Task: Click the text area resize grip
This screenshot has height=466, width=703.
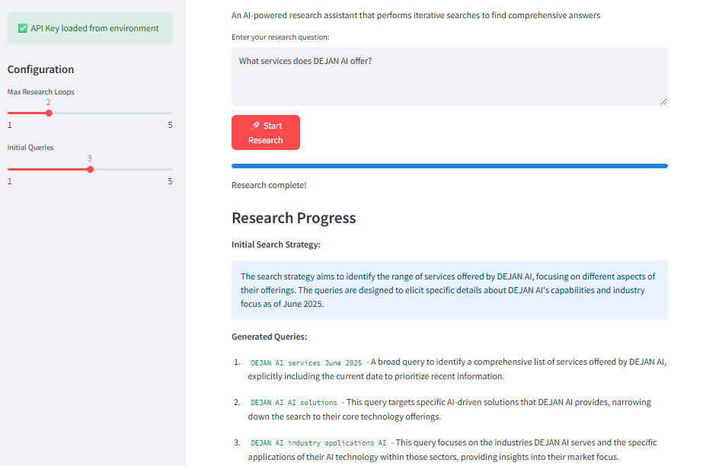Action: point(663,102)
